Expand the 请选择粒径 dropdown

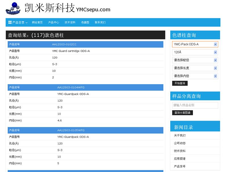point(195,60)
